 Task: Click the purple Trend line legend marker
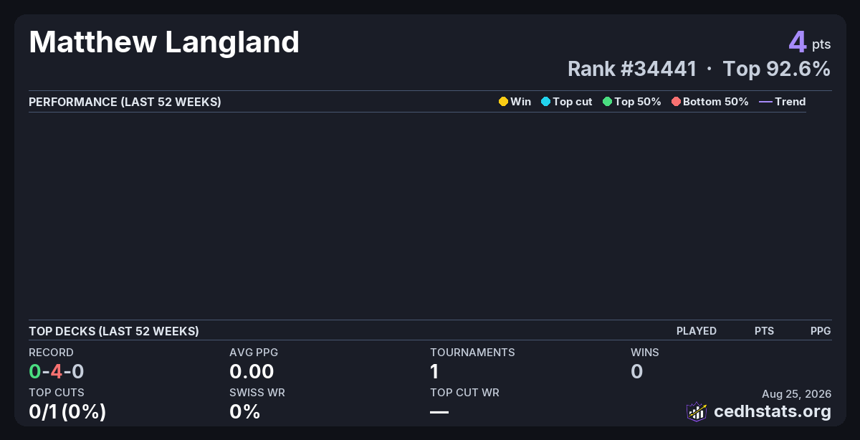point(765,102)
